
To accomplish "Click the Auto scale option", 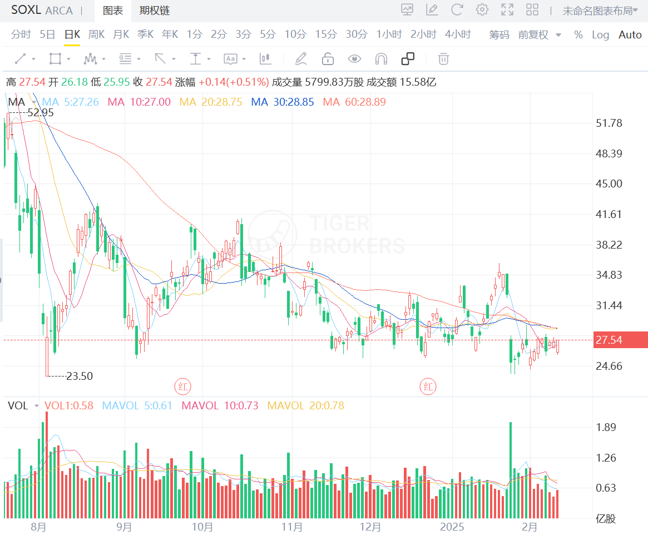I will pyautogui.click(x=630, y=34).
